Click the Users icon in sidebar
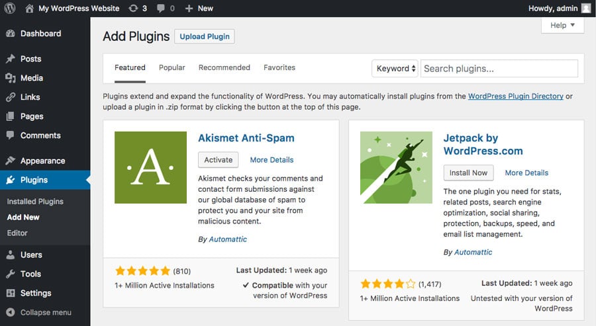Image resolution: width=596 pixels, height=326 pixels. (10, 255)
